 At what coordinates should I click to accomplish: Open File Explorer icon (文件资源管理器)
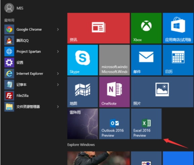[9, 107]
